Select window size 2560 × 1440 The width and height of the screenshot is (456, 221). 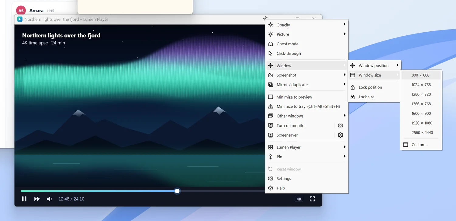pos(421,133)
